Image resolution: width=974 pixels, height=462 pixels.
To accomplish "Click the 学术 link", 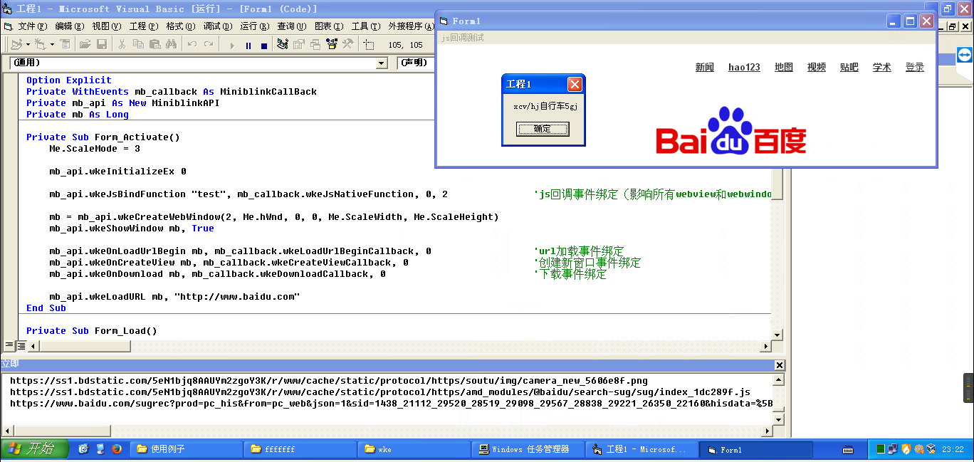I will point(882,68).
